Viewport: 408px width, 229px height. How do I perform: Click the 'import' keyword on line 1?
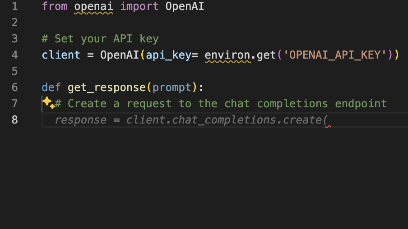tap(139, 6)
